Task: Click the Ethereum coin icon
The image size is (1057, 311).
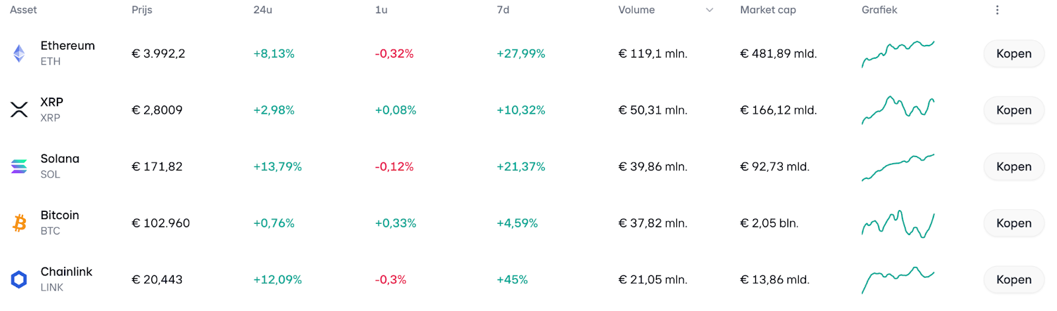Action: (x=19, y=53)
